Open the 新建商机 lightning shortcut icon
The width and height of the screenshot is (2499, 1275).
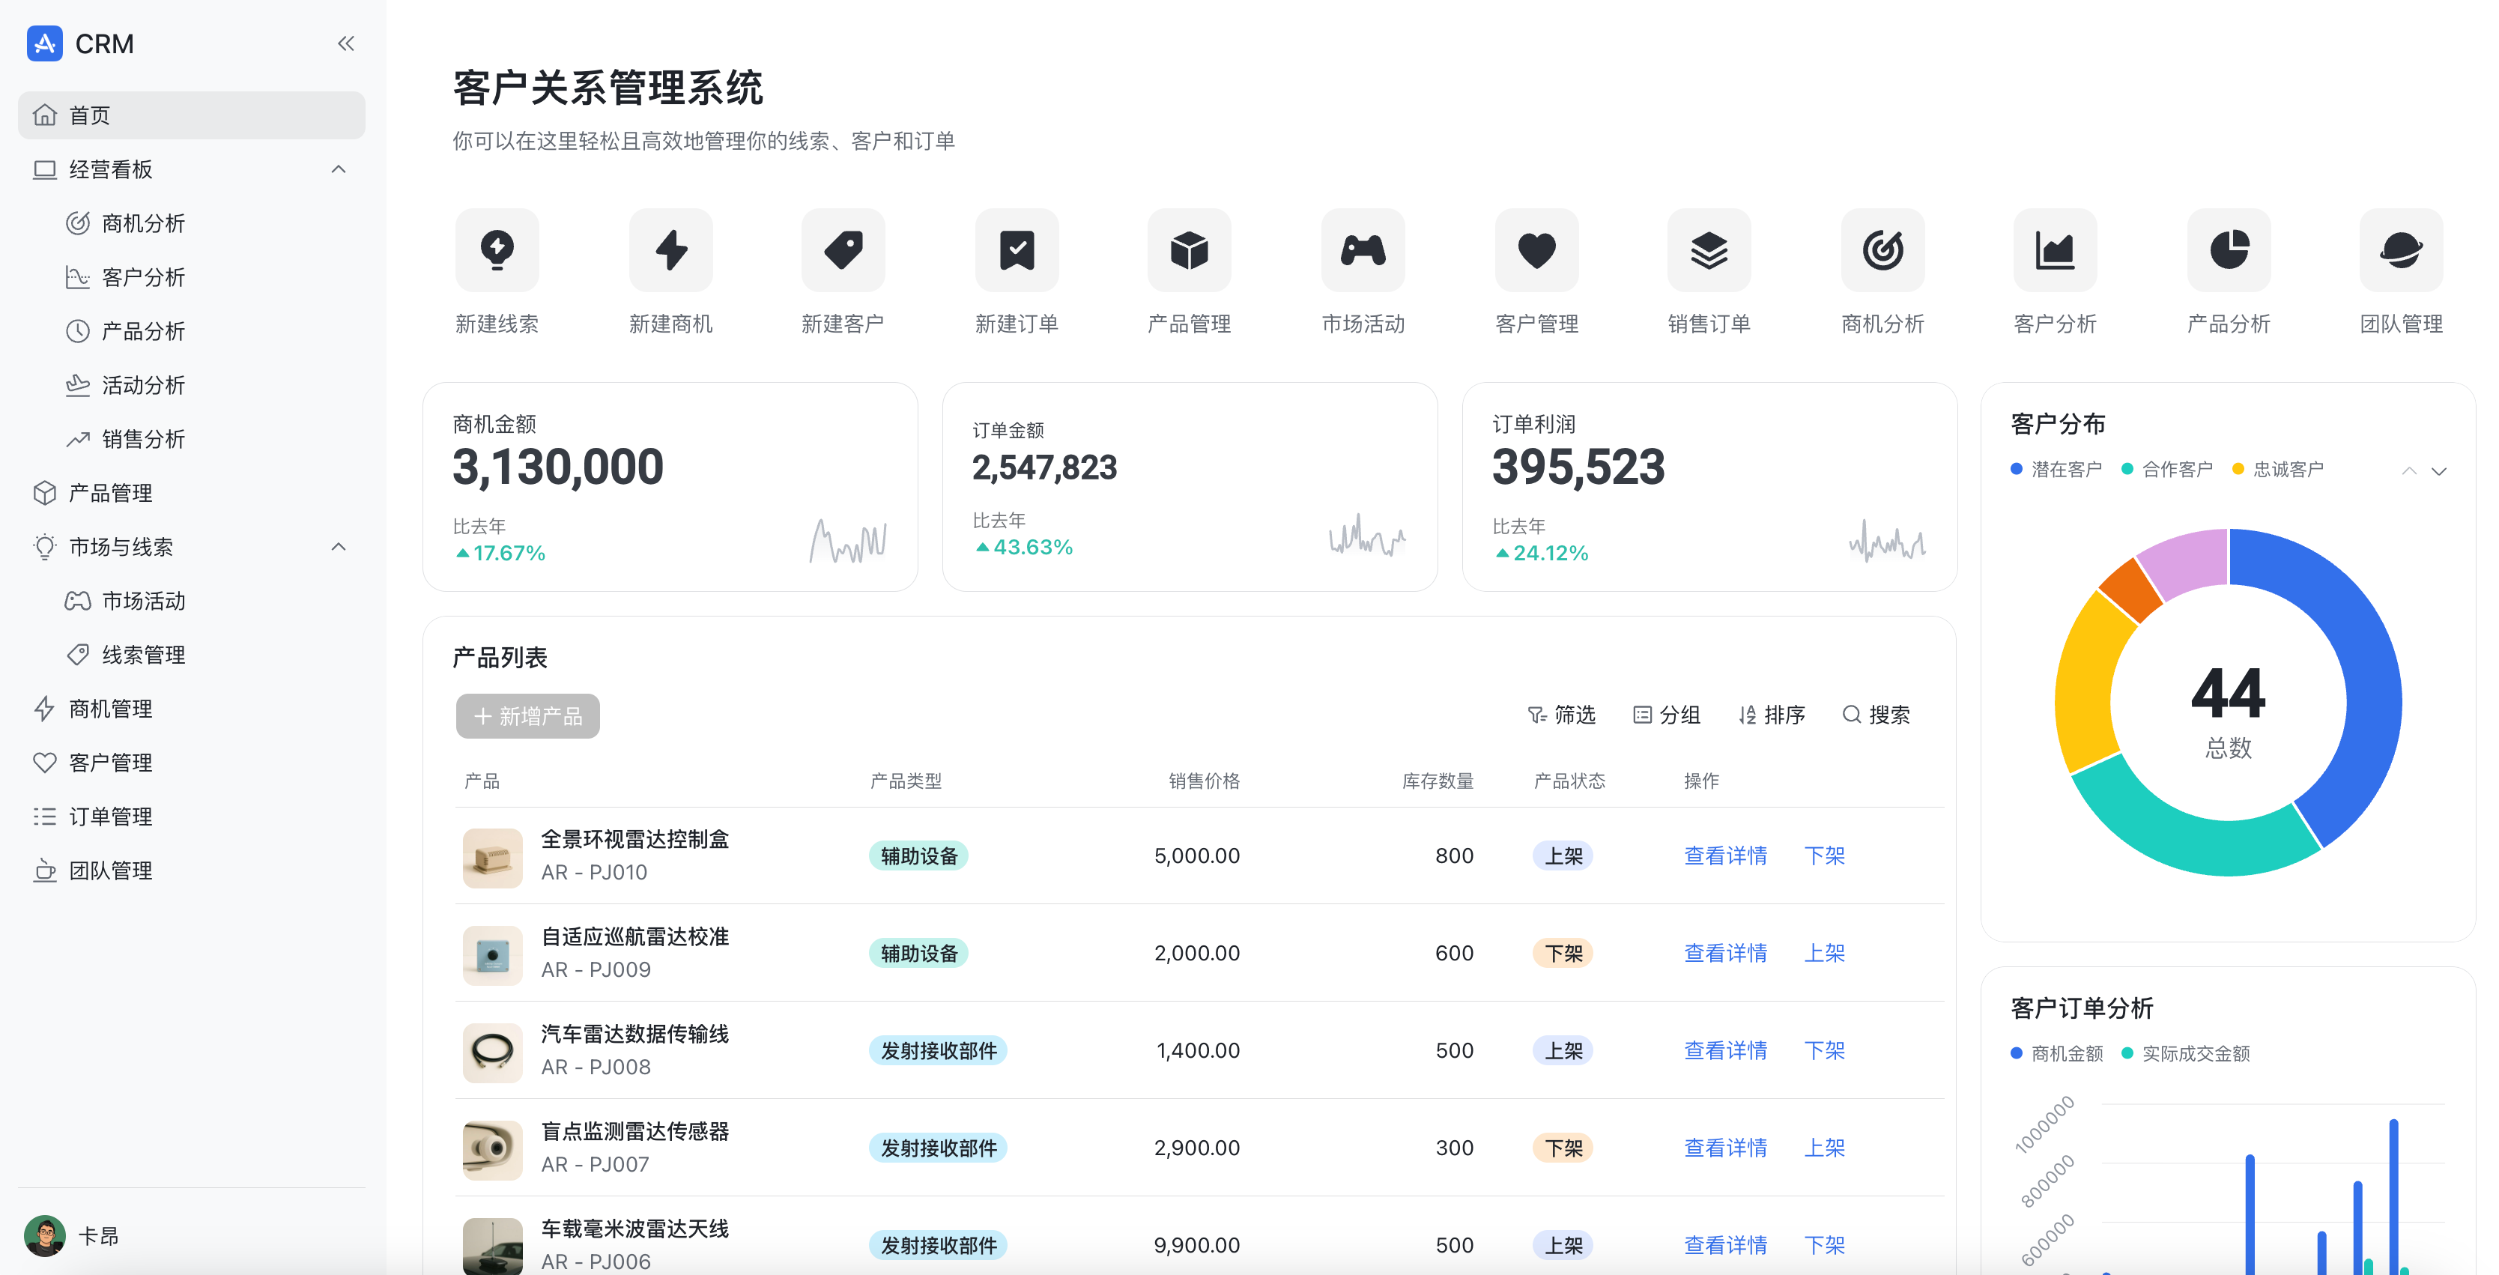(x=670, y=250)
